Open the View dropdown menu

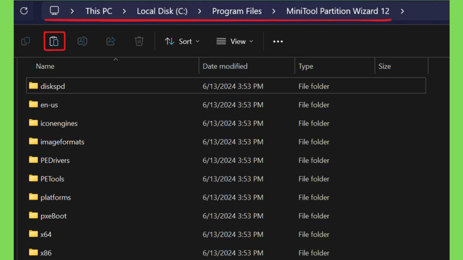[x=235, y=41]
